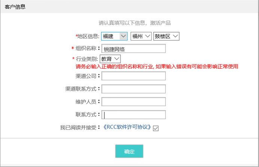Focus the 渠道公司 input box
Viewport: 259px width, 167px height.
click(134, 76)
